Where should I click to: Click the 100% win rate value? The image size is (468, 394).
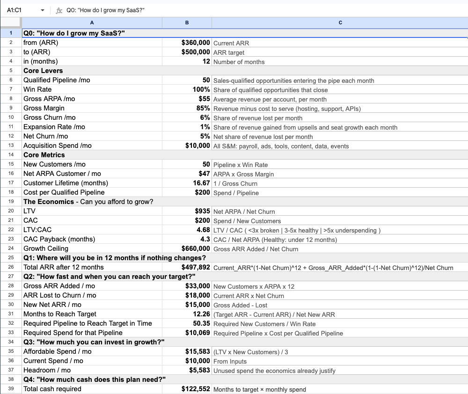click(187, 89)
